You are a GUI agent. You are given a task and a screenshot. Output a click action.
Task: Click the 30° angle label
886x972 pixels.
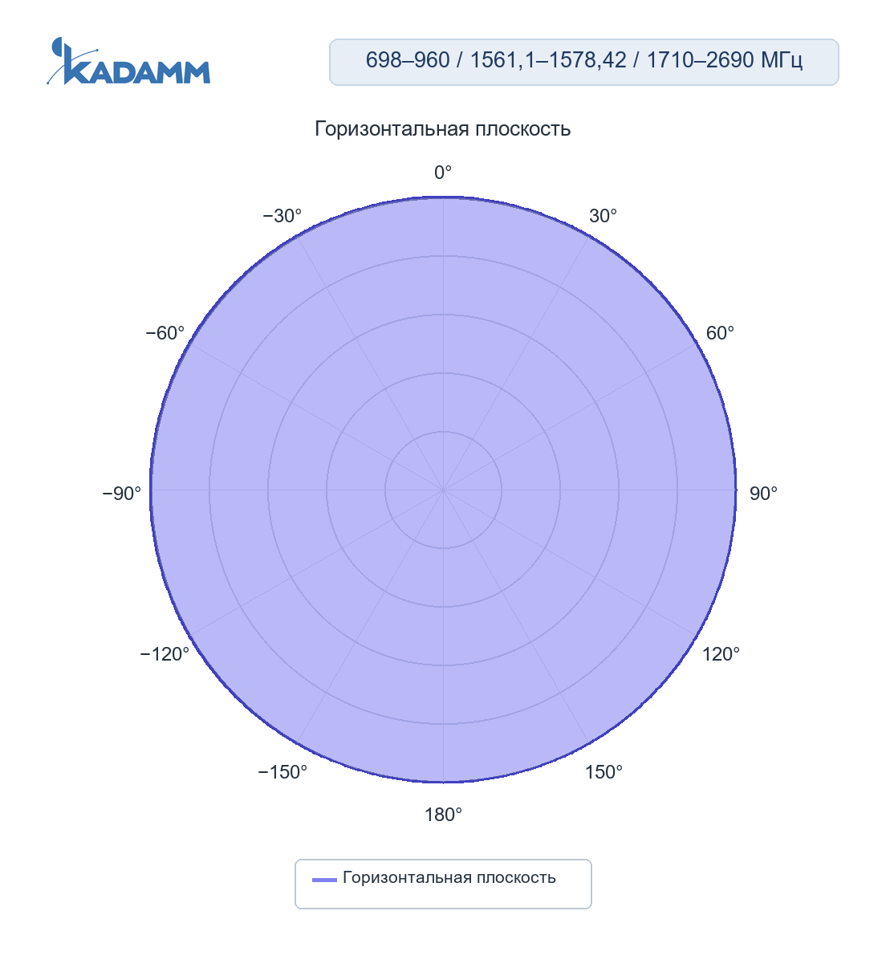point(604,216)
